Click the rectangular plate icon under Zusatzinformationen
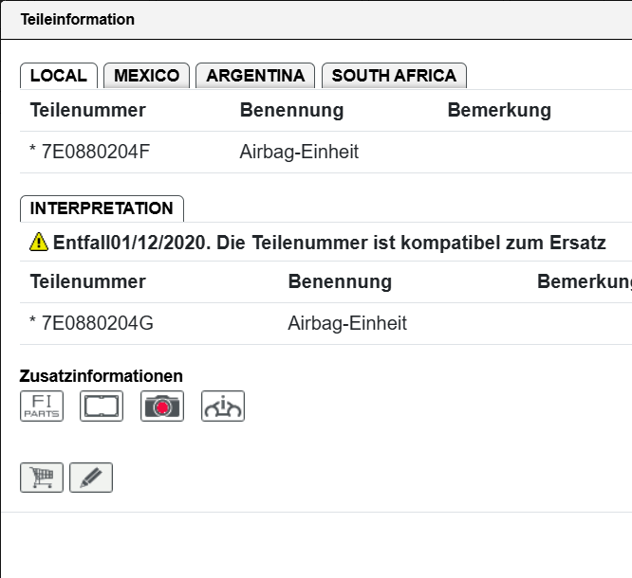This screenshot has height=578, width=632. 102,406
